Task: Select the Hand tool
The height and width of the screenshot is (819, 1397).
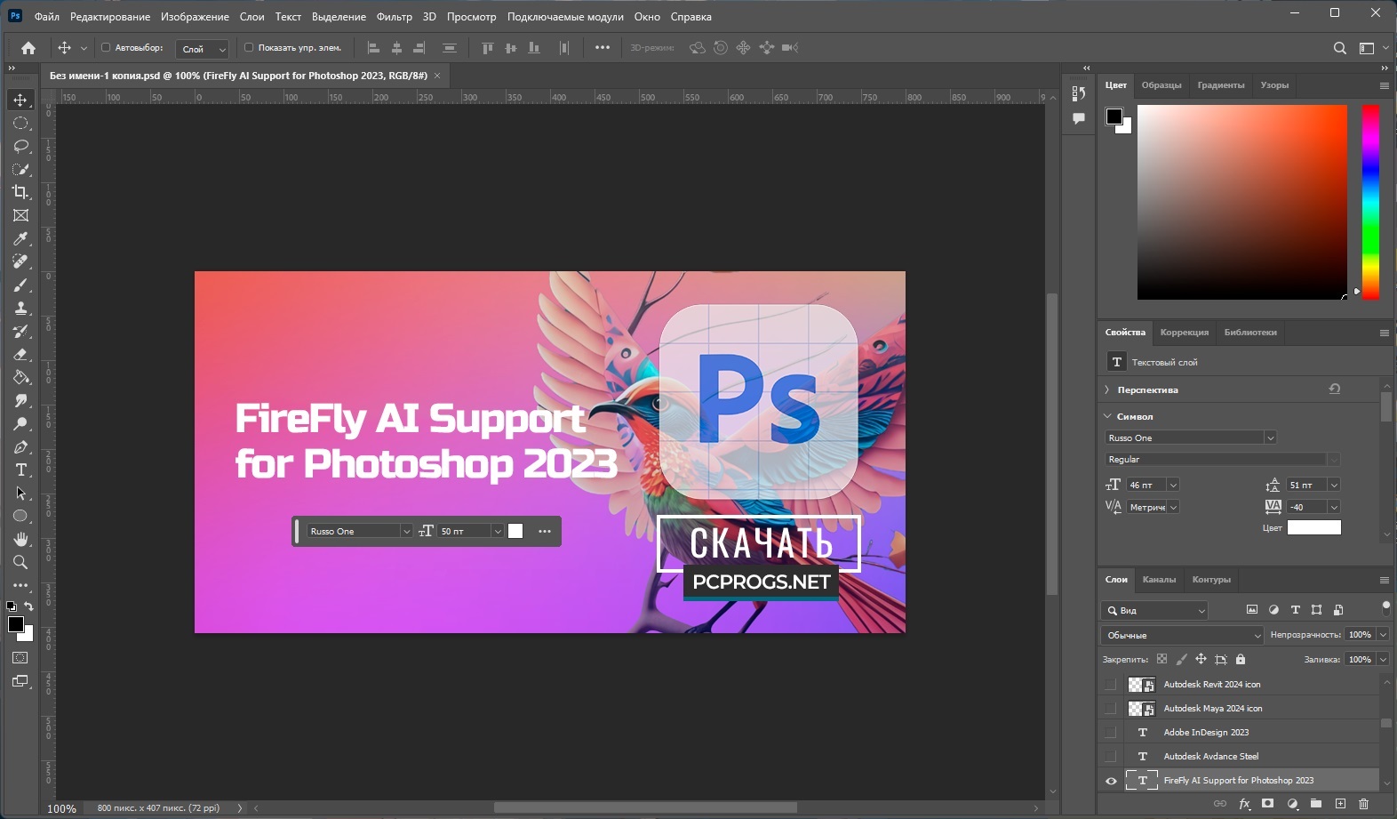Action: tap(20, 539)
